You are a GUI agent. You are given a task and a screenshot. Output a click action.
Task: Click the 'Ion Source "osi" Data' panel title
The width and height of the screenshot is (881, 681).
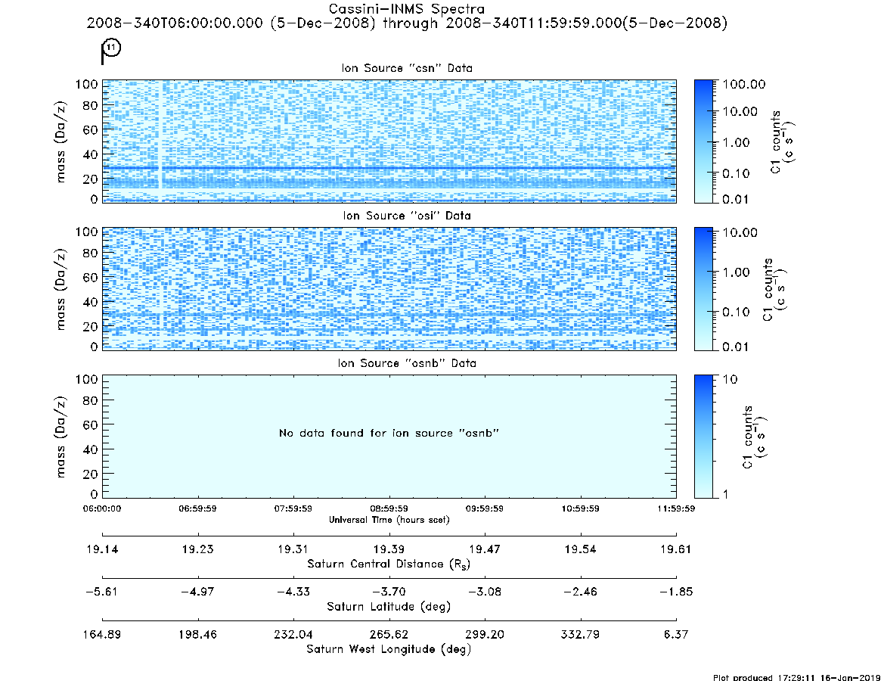tap(407, 216)
